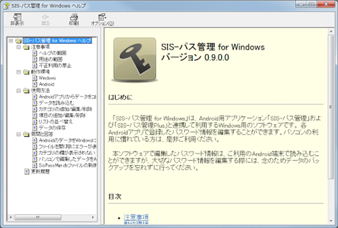Click the page icon beside ヘルプの範囲
The image size is (338, 228).
point(35,53)
